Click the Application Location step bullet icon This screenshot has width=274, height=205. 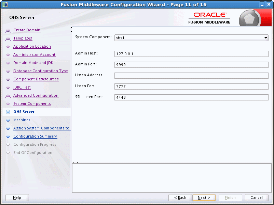click(x=8, y=47)
